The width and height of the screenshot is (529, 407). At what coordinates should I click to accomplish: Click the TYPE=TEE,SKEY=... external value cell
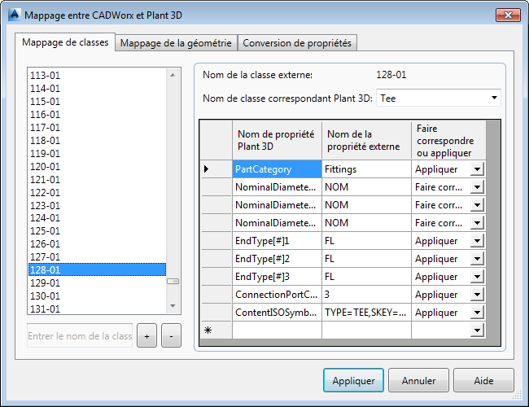click(x=366, y=312)
